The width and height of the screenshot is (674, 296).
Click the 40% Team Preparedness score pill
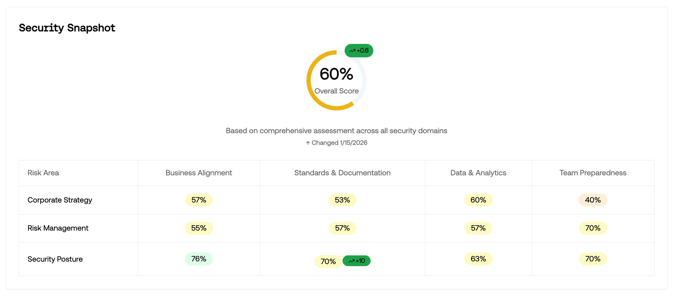click(593, 200)
